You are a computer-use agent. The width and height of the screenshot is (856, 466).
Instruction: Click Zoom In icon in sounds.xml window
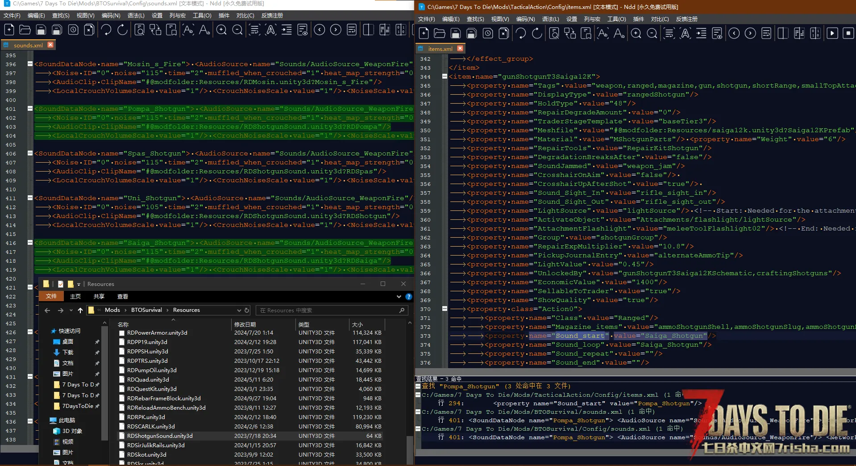tap(221, 30)
